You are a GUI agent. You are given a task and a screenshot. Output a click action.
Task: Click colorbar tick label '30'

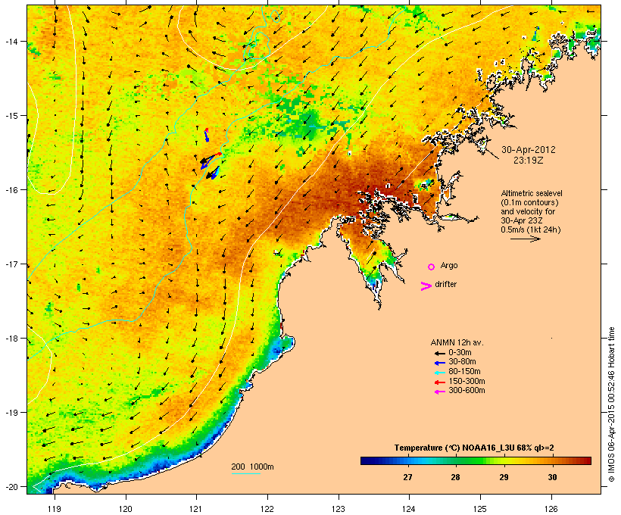(x=552, y=477)
